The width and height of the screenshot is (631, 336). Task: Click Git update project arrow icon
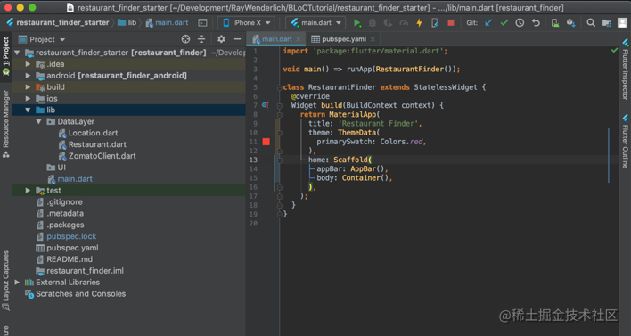[x=488, y=23]
